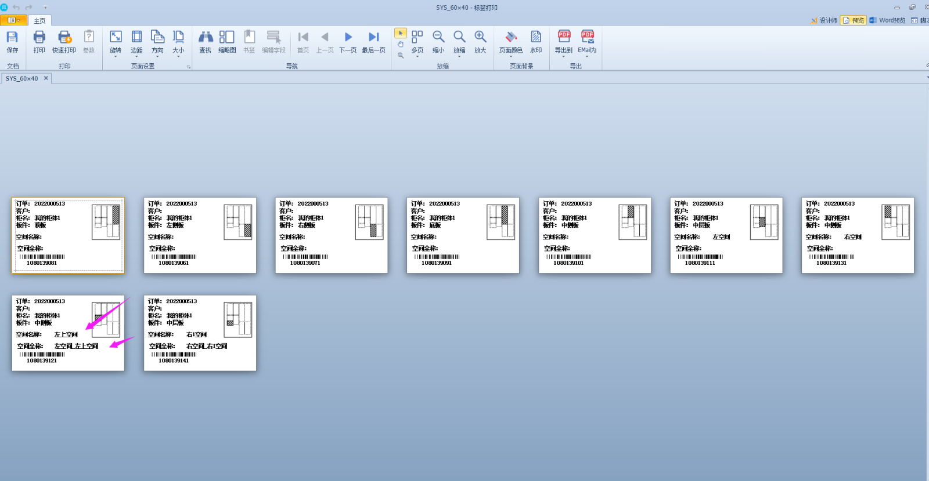Open the 页面设置 dialog launcher

[x=189, y=67]
